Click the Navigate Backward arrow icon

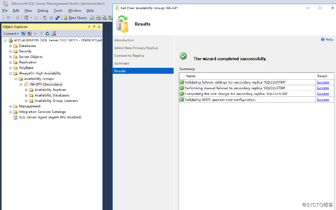click(8, 18)
